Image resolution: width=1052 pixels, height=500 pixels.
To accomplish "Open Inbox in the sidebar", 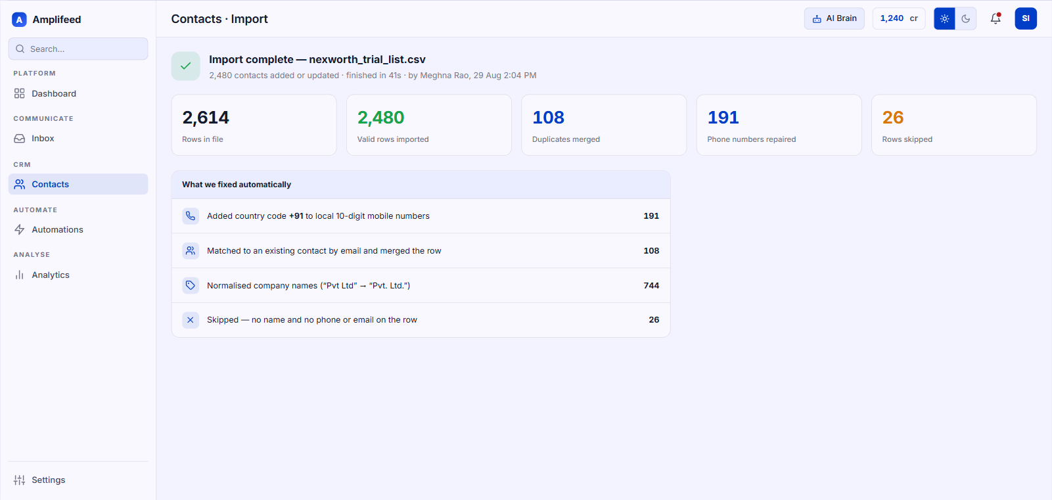I will 78,139.
